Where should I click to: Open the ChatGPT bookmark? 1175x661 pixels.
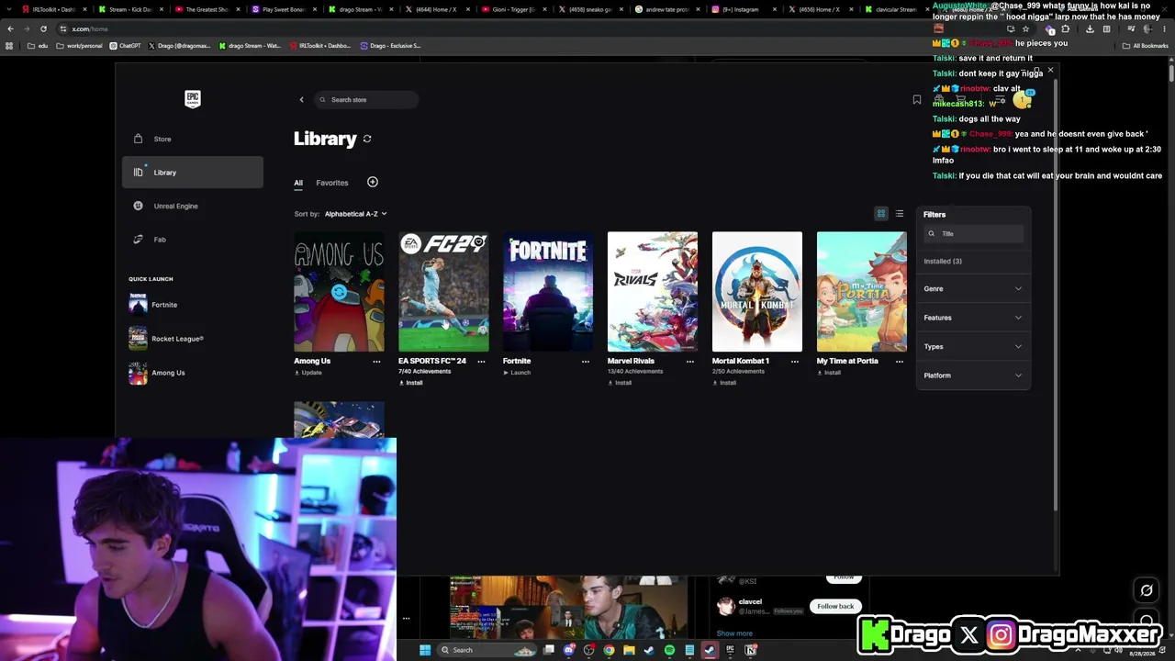(x=126, y=46)
